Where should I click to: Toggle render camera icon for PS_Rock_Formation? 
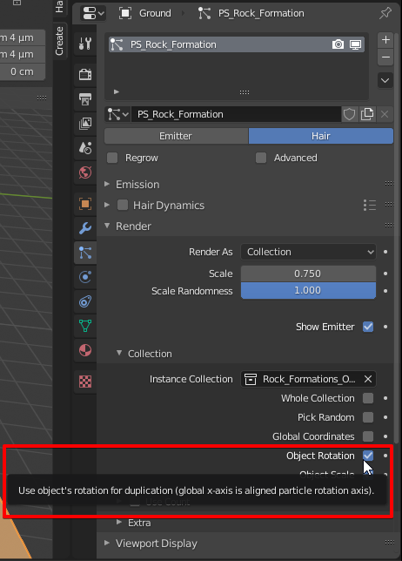pos(338,44)
